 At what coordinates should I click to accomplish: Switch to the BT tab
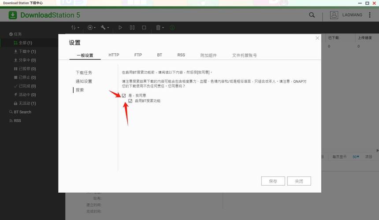[160, 55]
